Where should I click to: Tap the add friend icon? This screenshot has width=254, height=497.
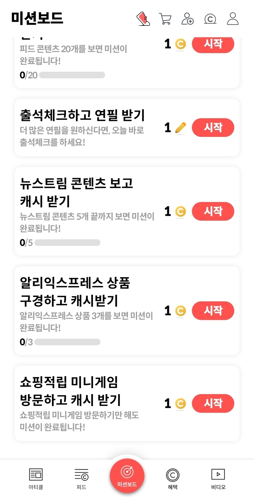[187, 19]
